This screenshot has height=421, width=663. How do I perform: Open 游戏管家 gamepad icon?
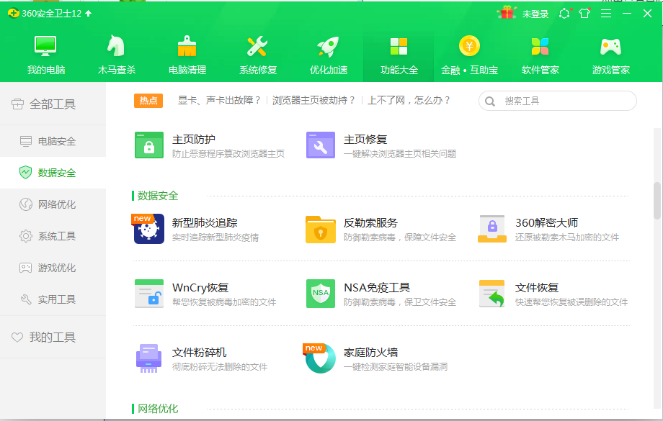pyautogui.click(x=610, y=47)
